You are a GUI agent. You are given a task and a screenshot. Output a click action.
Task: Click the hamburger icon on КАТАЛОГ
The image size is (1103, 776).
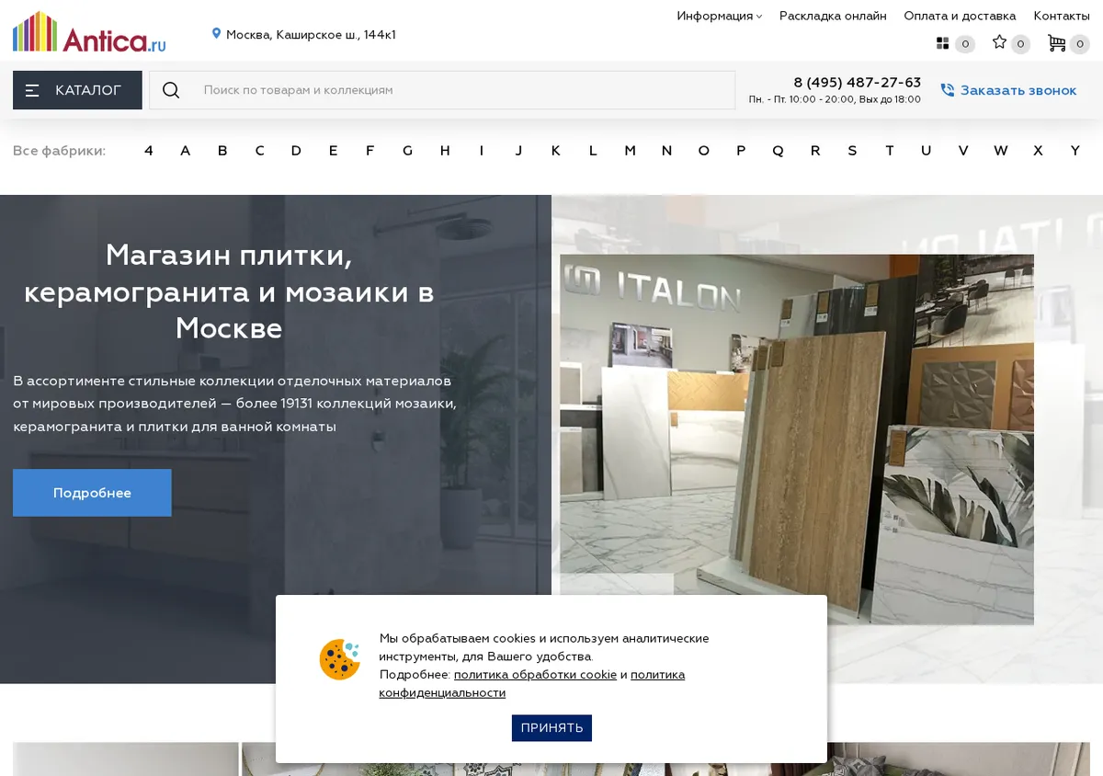[x=32, y=90]
